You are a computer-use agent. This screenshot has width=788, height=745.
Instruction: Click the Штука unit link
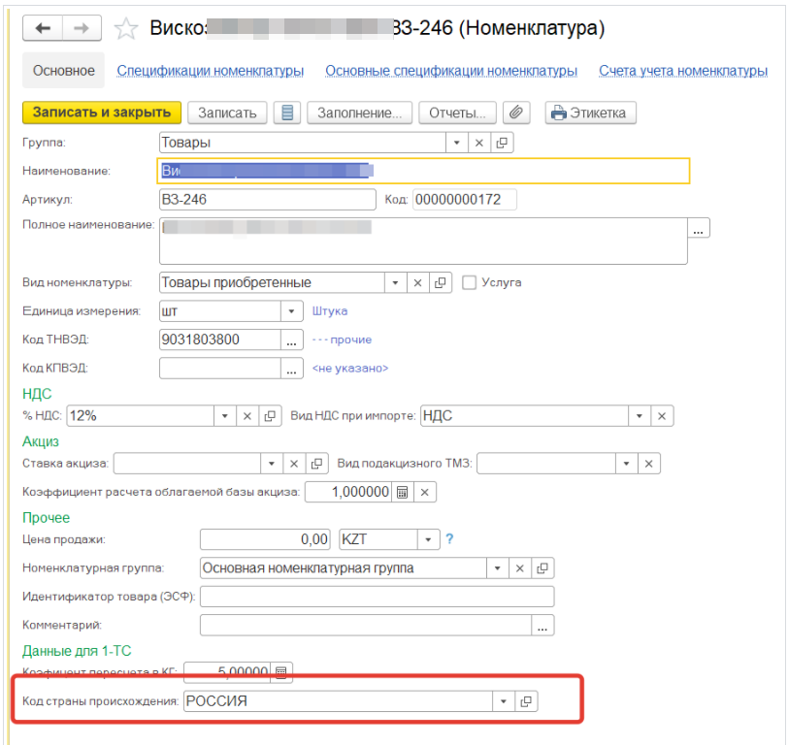click(x=330, y=311)
